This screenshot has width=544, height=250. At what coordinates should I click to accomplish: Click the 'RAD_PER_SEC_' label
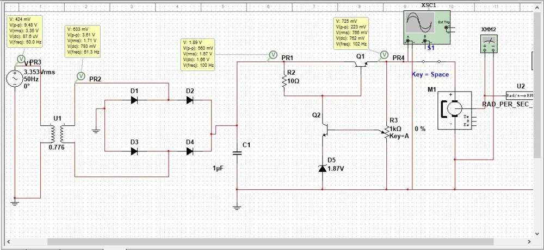pyautogui.click(x=508, y=104)
